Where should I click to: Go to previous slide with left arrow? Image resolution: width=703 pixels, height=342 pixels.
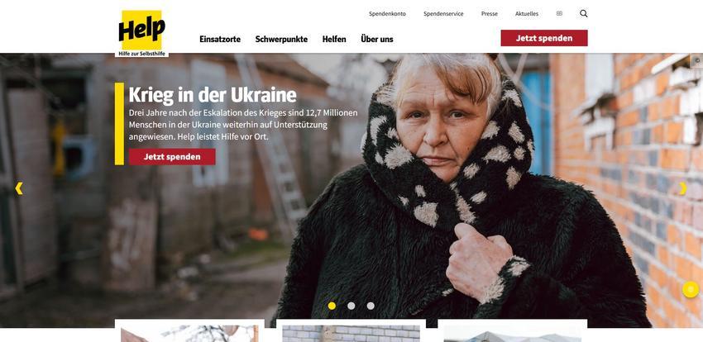pyautogui.click(x=19, y=188)
